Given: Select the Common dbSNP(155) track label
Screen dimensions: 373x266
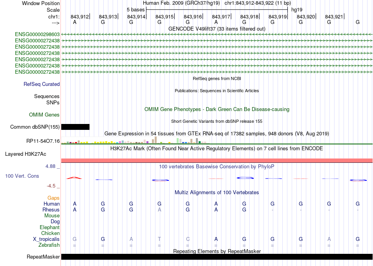Looking at the screenshot, I should [35, 127].
